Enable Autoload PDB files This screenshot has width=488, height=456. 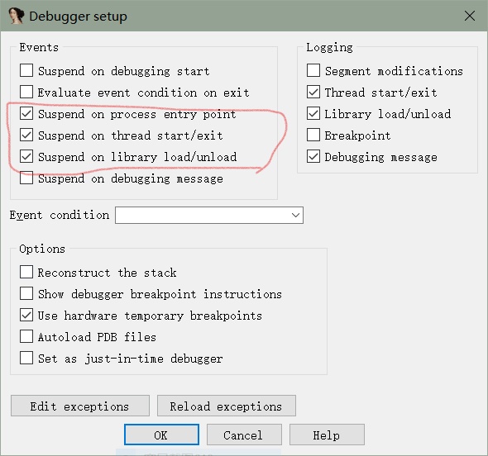pyautogui.click(x=26, y=336)
